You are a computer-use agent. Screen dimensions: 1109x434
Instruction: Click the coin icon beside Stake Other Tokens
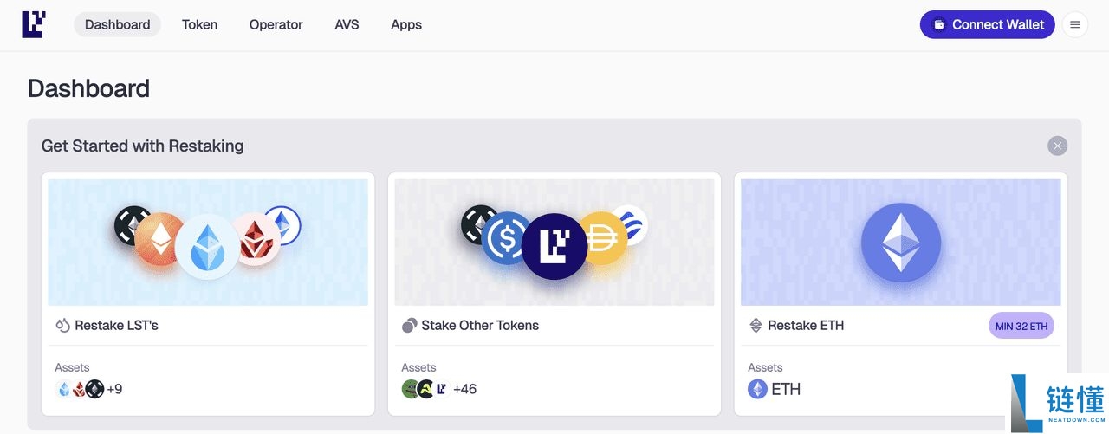(410, 326)
